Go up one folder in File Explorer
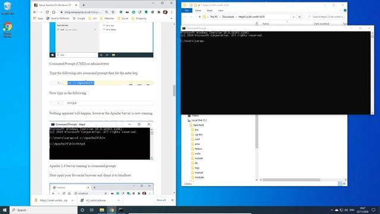The height and width of the screenshot is (214, 380). click(199, 17)
